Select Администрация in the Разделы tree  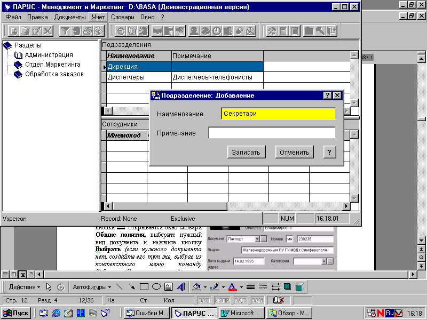(49, 55)
